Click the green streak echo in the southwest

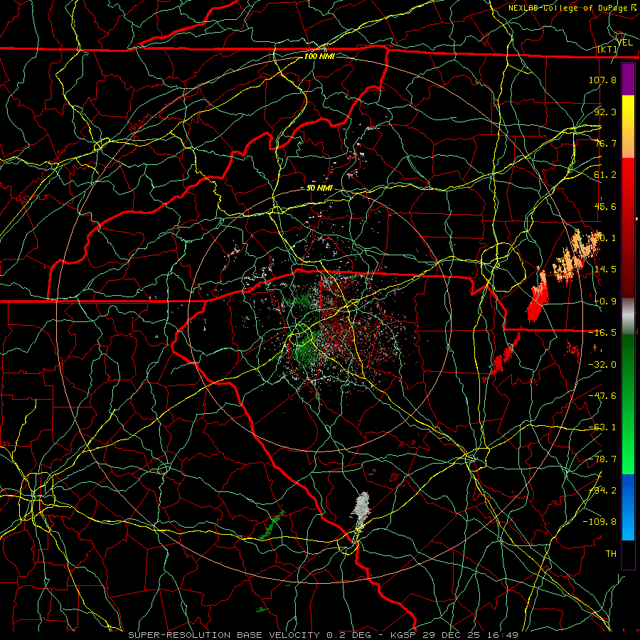click(x=272, y=525)
